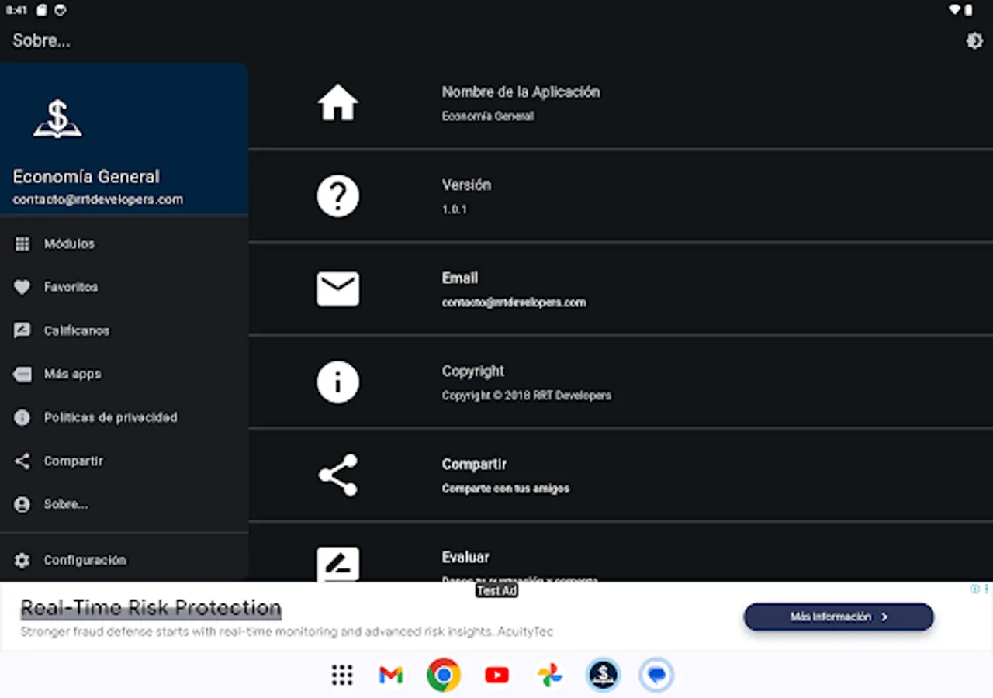Viewport: 993px width, 698px height.
Task: Toggle dark mode using the top-right theme icon
Action: click(974, 40)
